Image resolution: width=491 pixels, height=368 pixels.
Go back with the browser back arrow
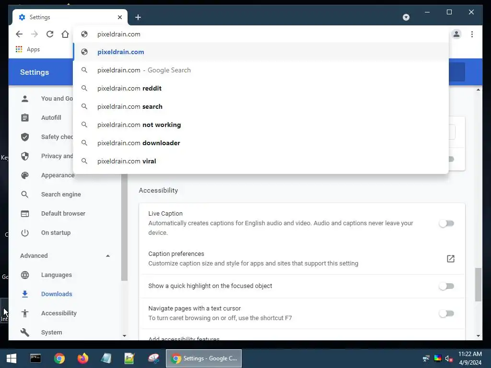click(x=19, y=34)
